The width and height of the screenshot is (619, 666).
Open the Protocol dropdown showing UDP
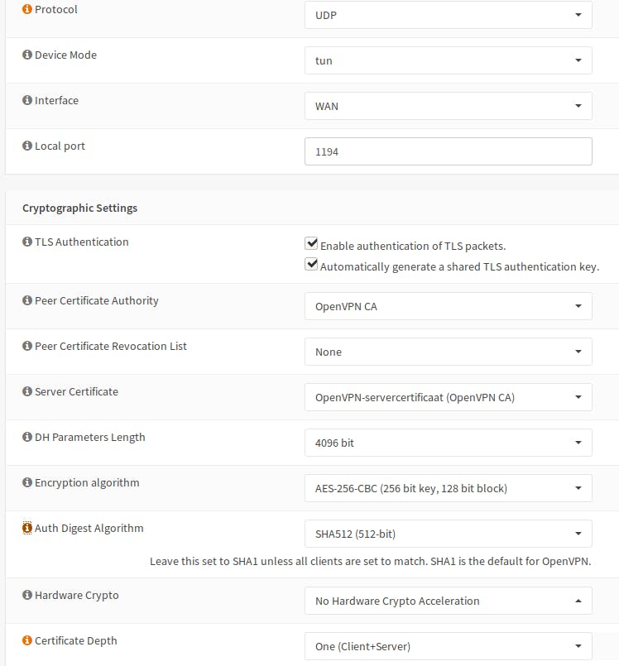[448, 15]
